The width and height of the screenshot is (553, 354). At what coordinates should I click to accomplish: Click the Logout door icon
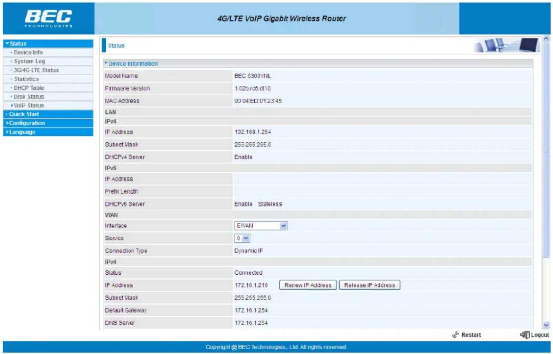pos(525,335)
